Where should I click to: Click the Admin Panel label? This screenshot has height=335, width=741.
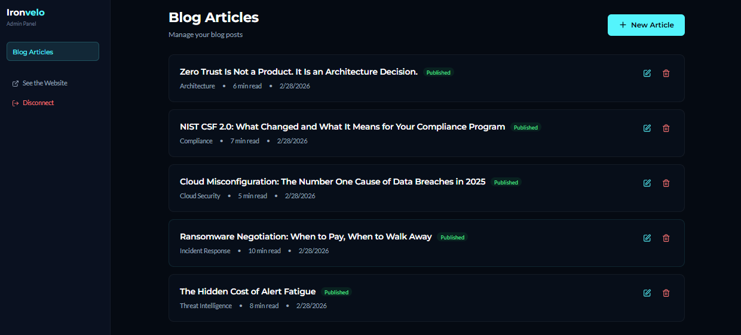[21, 24]
